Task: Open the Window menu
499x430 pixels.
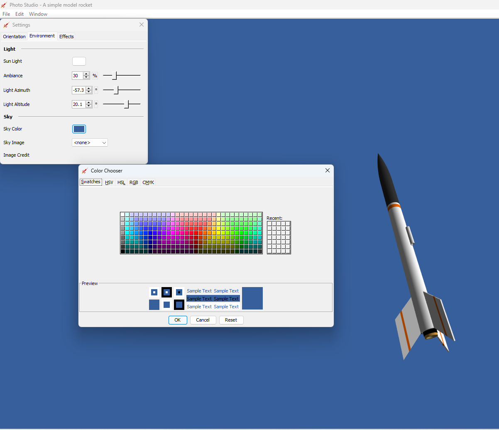Action: click(x=38, y=14)
